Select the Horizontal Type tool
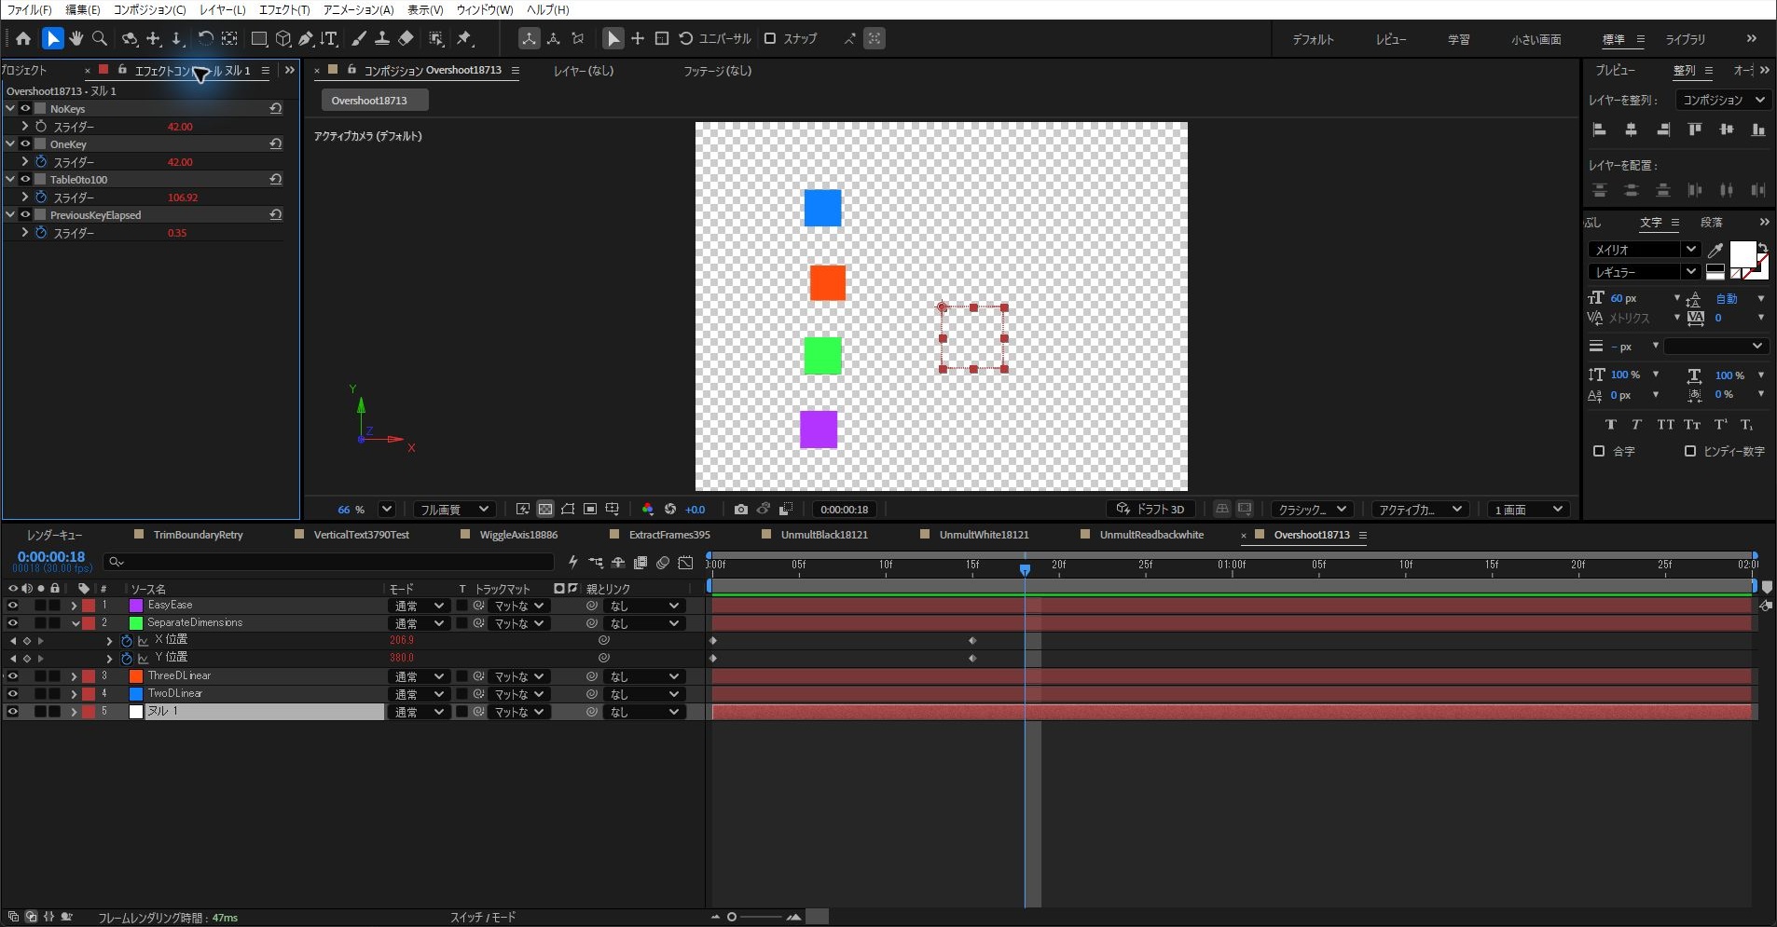This screenshot has width=1777, height=927. pyautogui.click(x=328, y=38)
